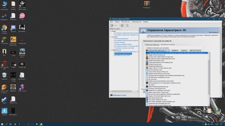225x126 pixels.
Task: Close the program selection combo box
Action: 169,50
